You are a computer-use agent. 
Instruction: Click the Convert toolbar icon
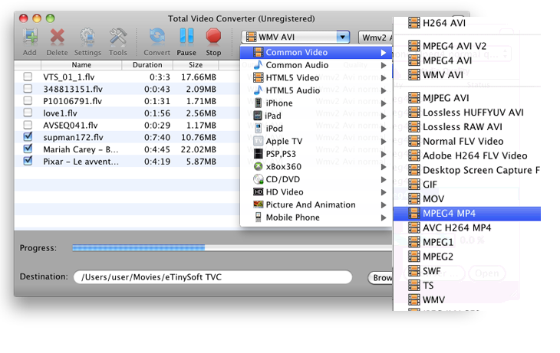(157, 37)
